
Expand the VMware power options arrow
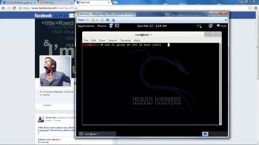pos(97,20)
